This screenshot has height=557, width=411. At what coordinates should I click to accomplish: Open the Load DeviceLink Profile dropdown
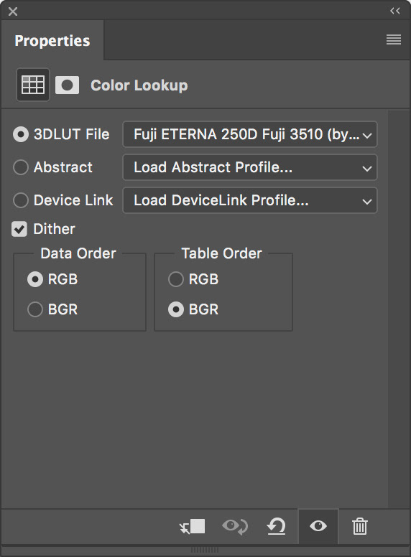(x=249, y=200)
